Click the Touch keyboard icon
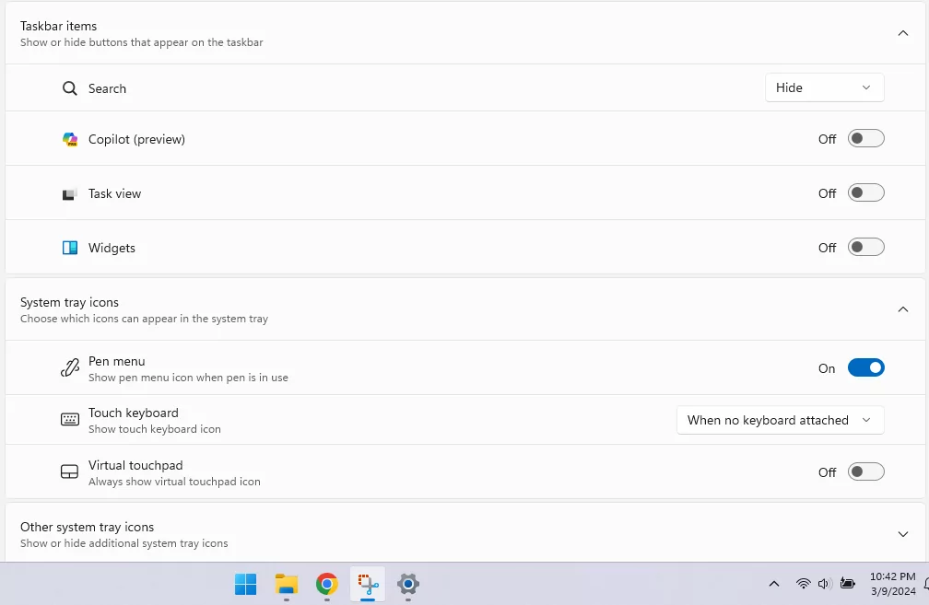 coord(70,420)
